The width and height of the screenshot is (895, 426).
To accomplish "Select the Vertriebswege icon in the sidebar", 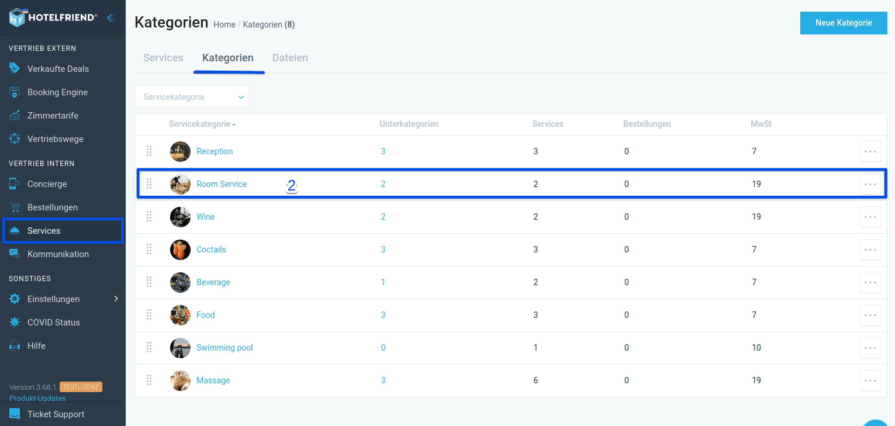I will (14, 138).
